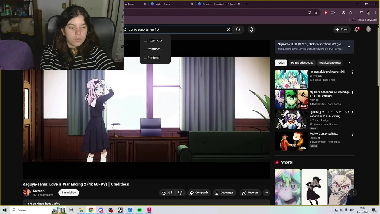
Task: Open the middle Short with black dress character
Action: 314,187
